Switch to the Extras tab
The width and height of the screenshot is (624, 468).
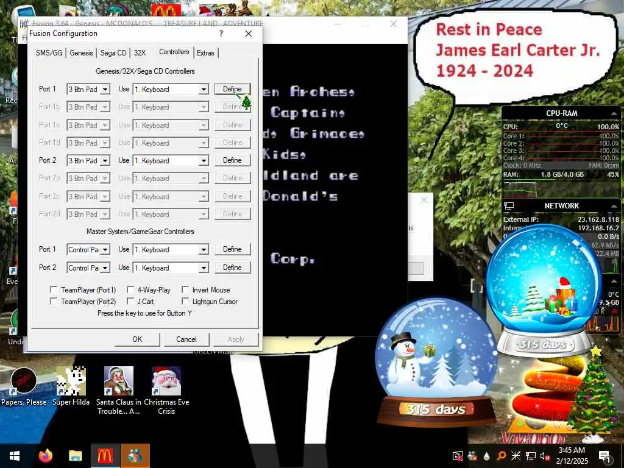pyautogui.click(x=205, y=53)
